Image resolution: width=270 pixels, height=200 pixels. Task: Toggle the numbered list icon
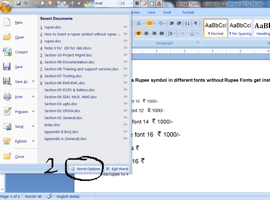(150, 23)
